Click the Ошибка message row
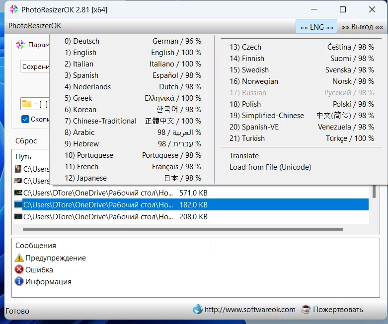The width and height of the screenshot is (388, 324). pos(34,269)
